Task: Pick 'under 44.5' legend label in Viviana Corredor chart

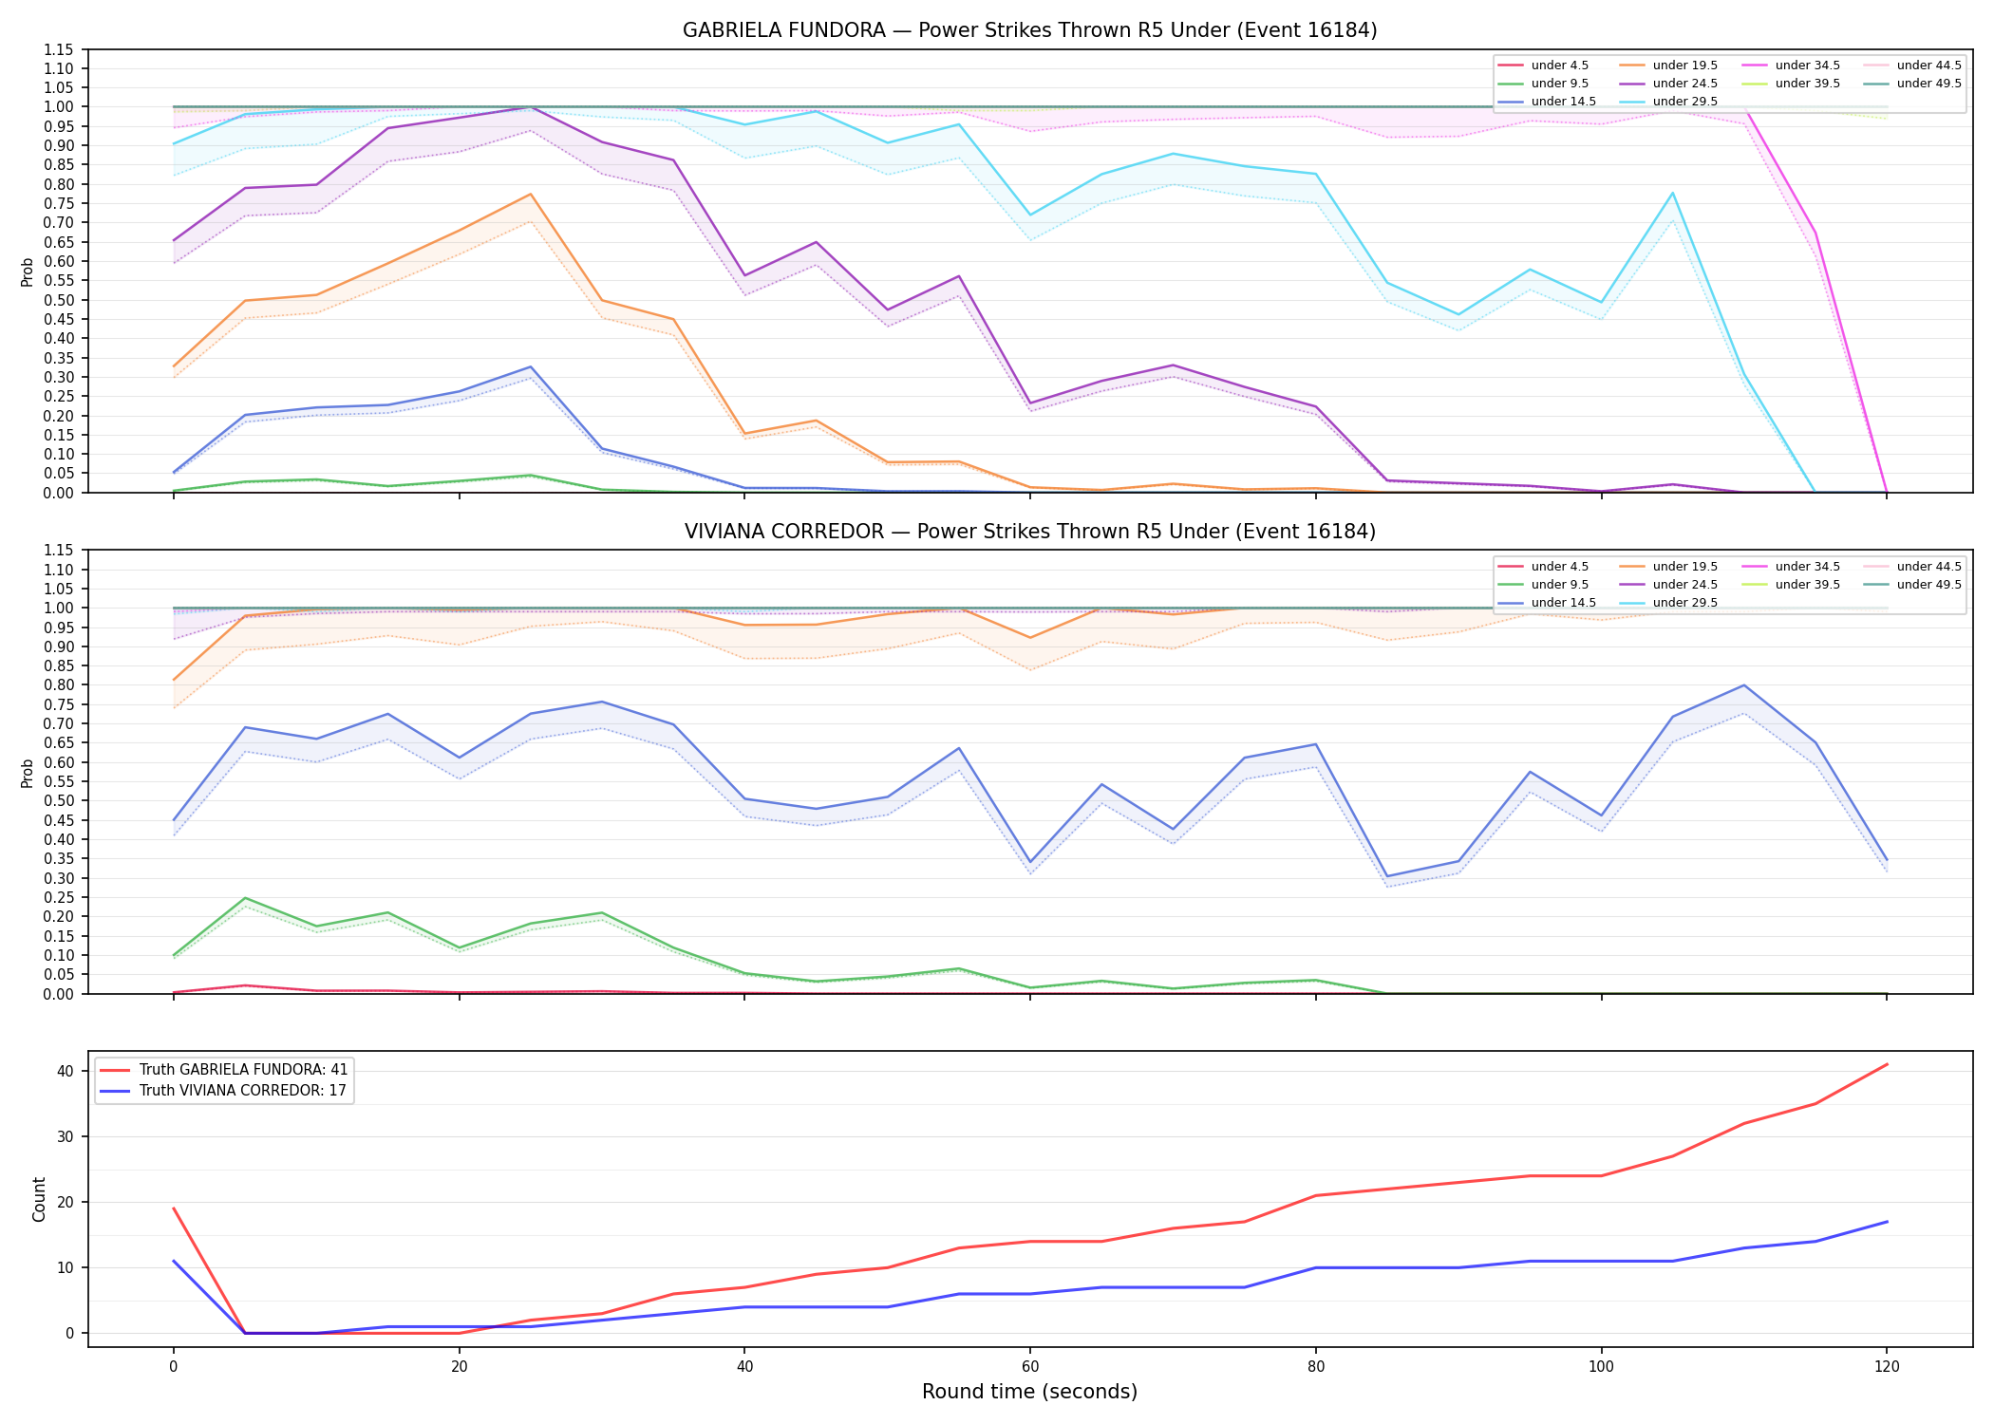Action: pos(1928,567)
